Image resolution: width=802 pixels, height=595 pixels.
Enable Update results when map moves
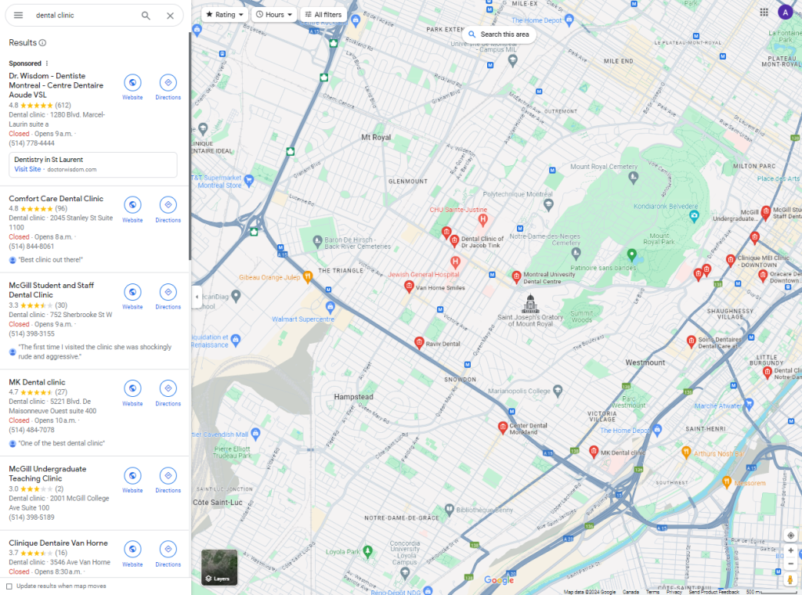pos(9,585)
